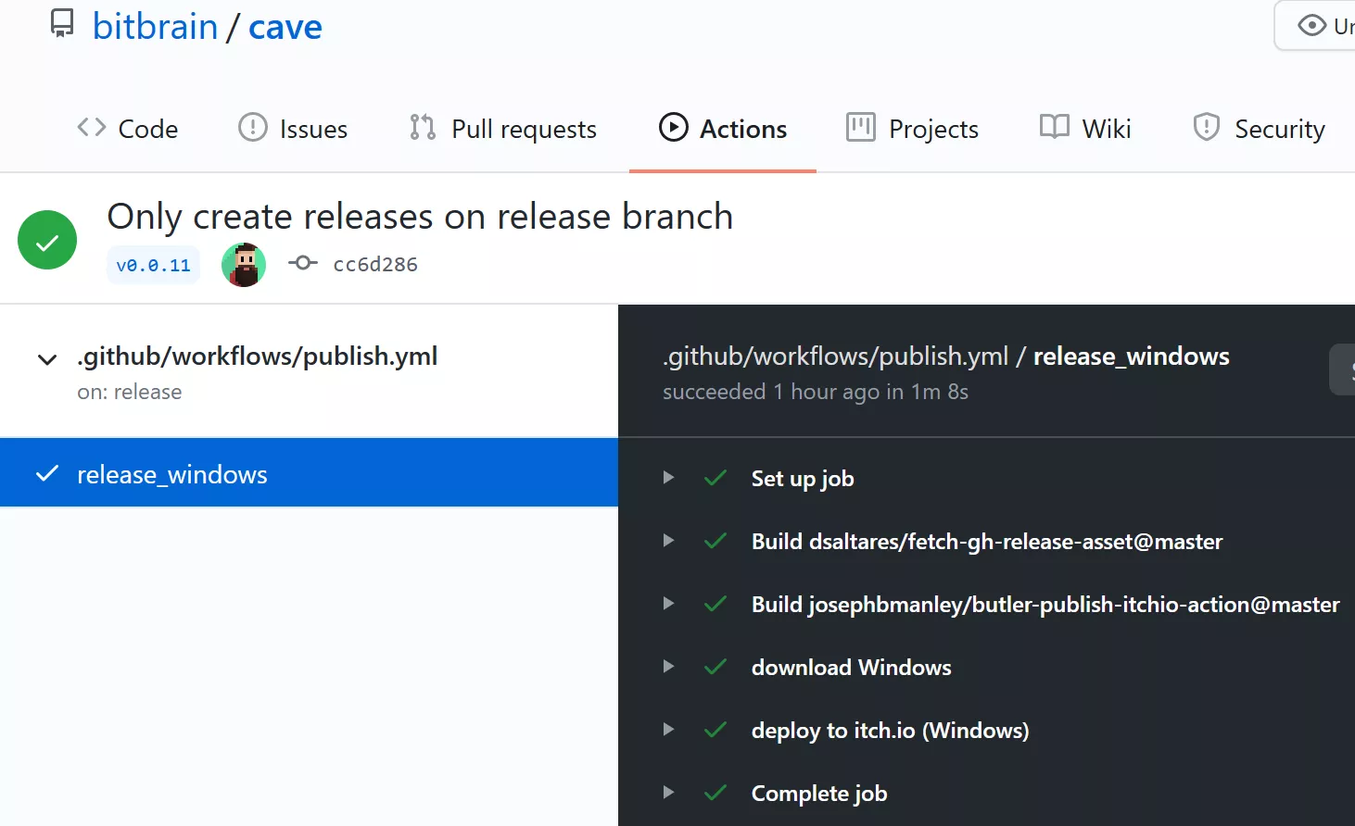Click the repository book icon beside bitbrain
Screen dimensions: 1355x826
click(61, 23)
